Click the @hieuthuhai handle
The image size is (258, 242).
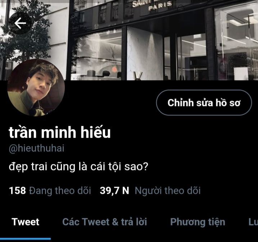click(x=37, y=148)
